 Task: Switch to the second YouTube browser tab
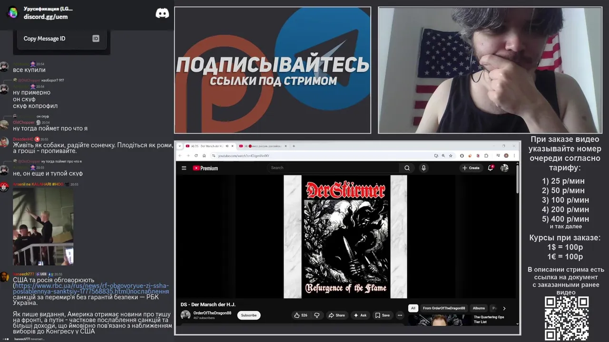(263, 146)
